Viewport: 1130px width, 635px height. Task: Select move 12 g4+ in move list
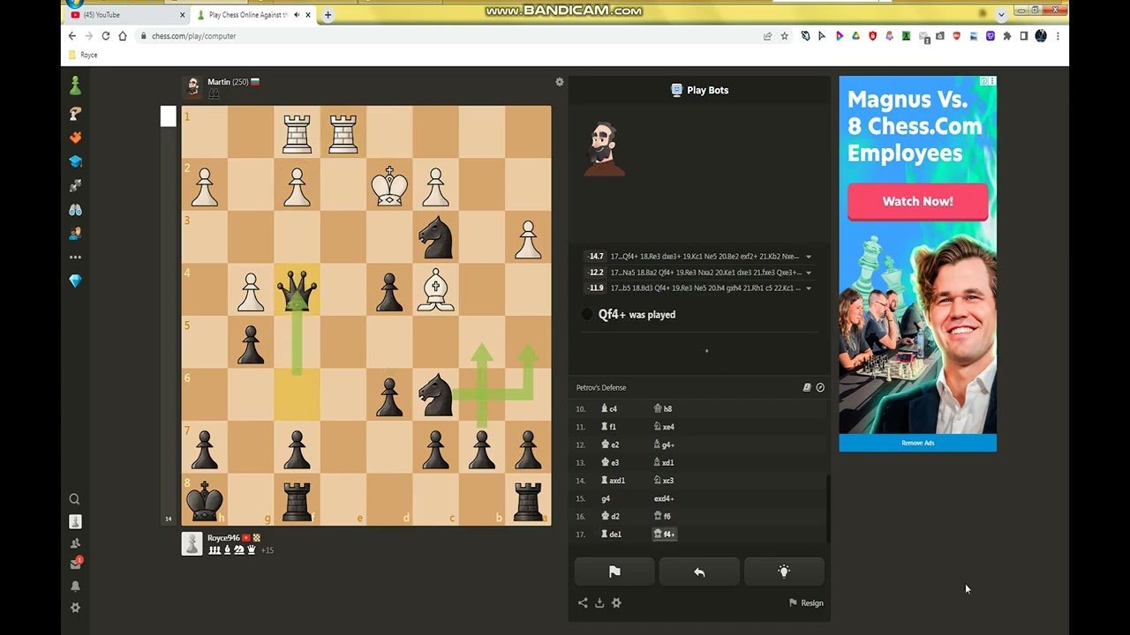pos(663,444)
